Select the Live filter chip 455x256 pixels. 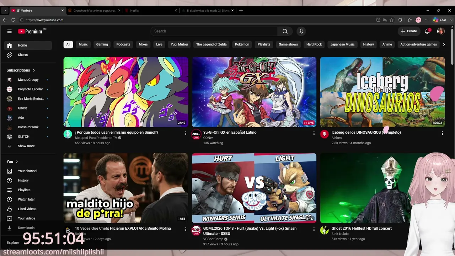[159, 44]
